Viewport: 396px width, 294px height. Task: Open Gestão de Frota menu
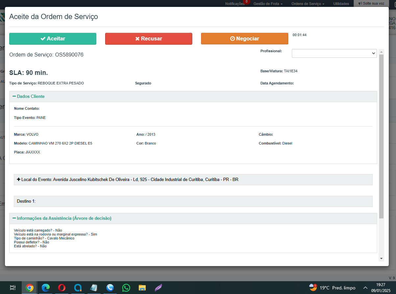coord(268,4)
